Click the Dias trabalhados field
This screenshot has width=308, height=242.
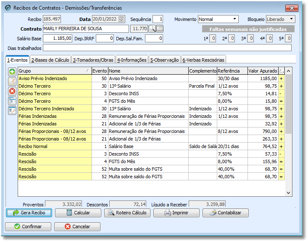[167, 48]
